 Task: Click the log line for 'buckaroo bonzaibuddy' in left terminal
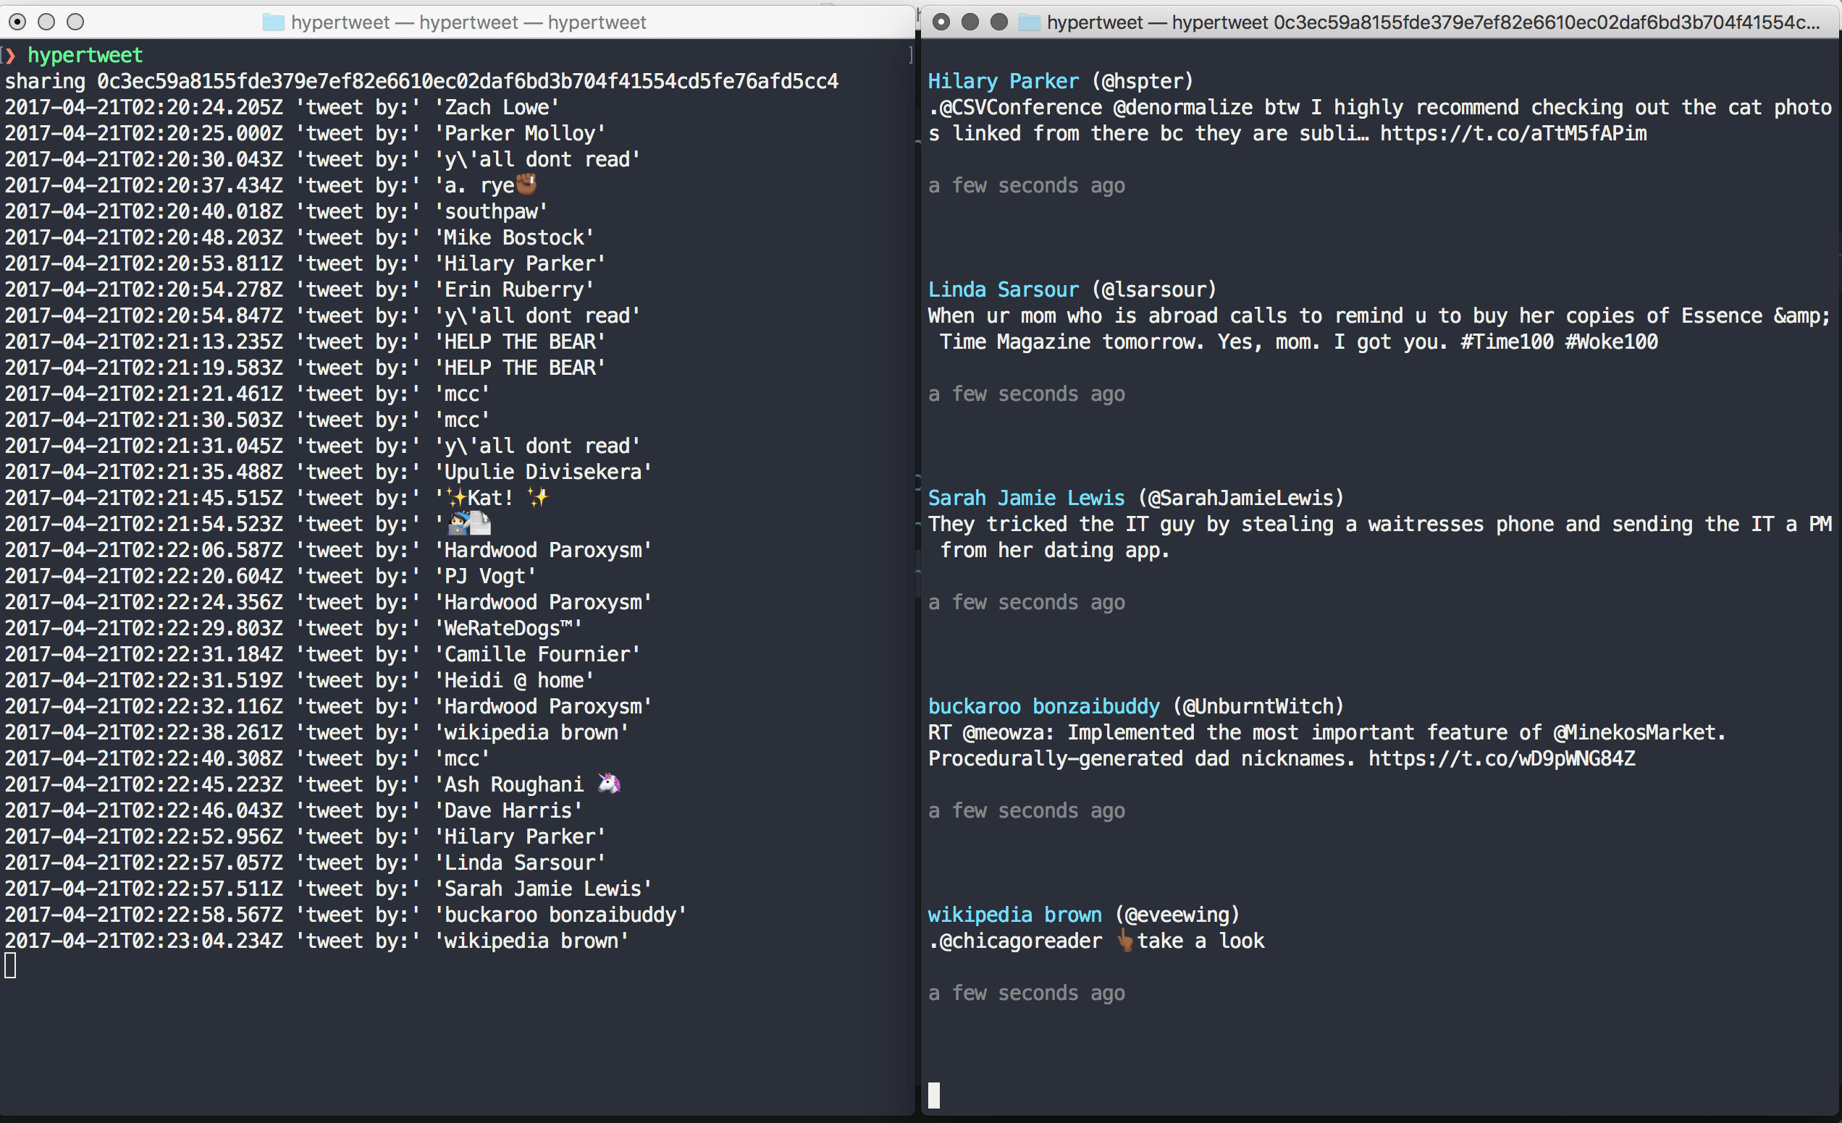click(x=345, y=915)
